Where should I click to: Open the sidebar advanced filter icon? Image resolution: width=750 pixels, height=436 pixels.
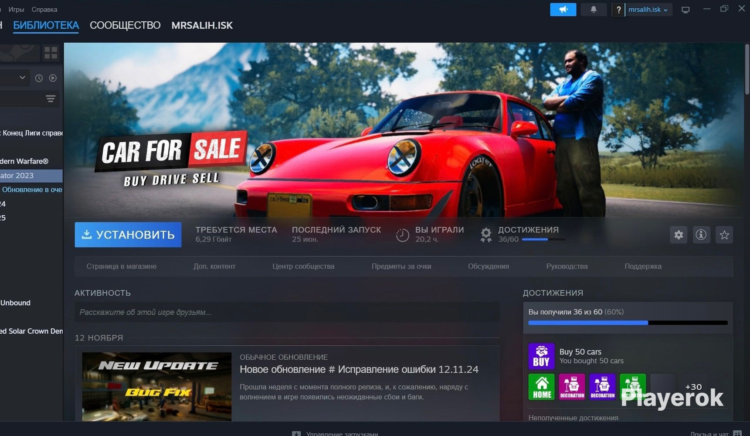(x=51, y=99)
